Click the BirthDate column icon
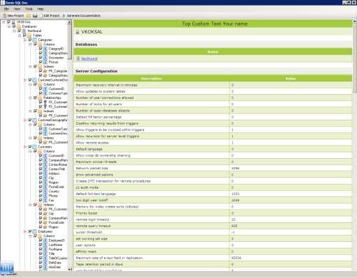 click(45, 263)
